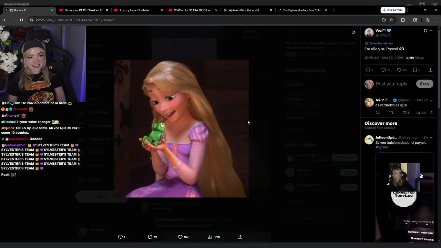Open browser extensions puzzle icon

[403, 20]
